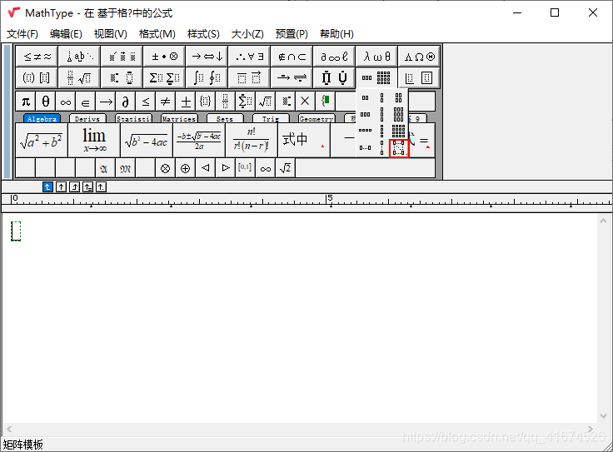Viewport: 613px width, 452px height.
Task: Insert the 2x2 matrix template
Action: click(398, 97)
